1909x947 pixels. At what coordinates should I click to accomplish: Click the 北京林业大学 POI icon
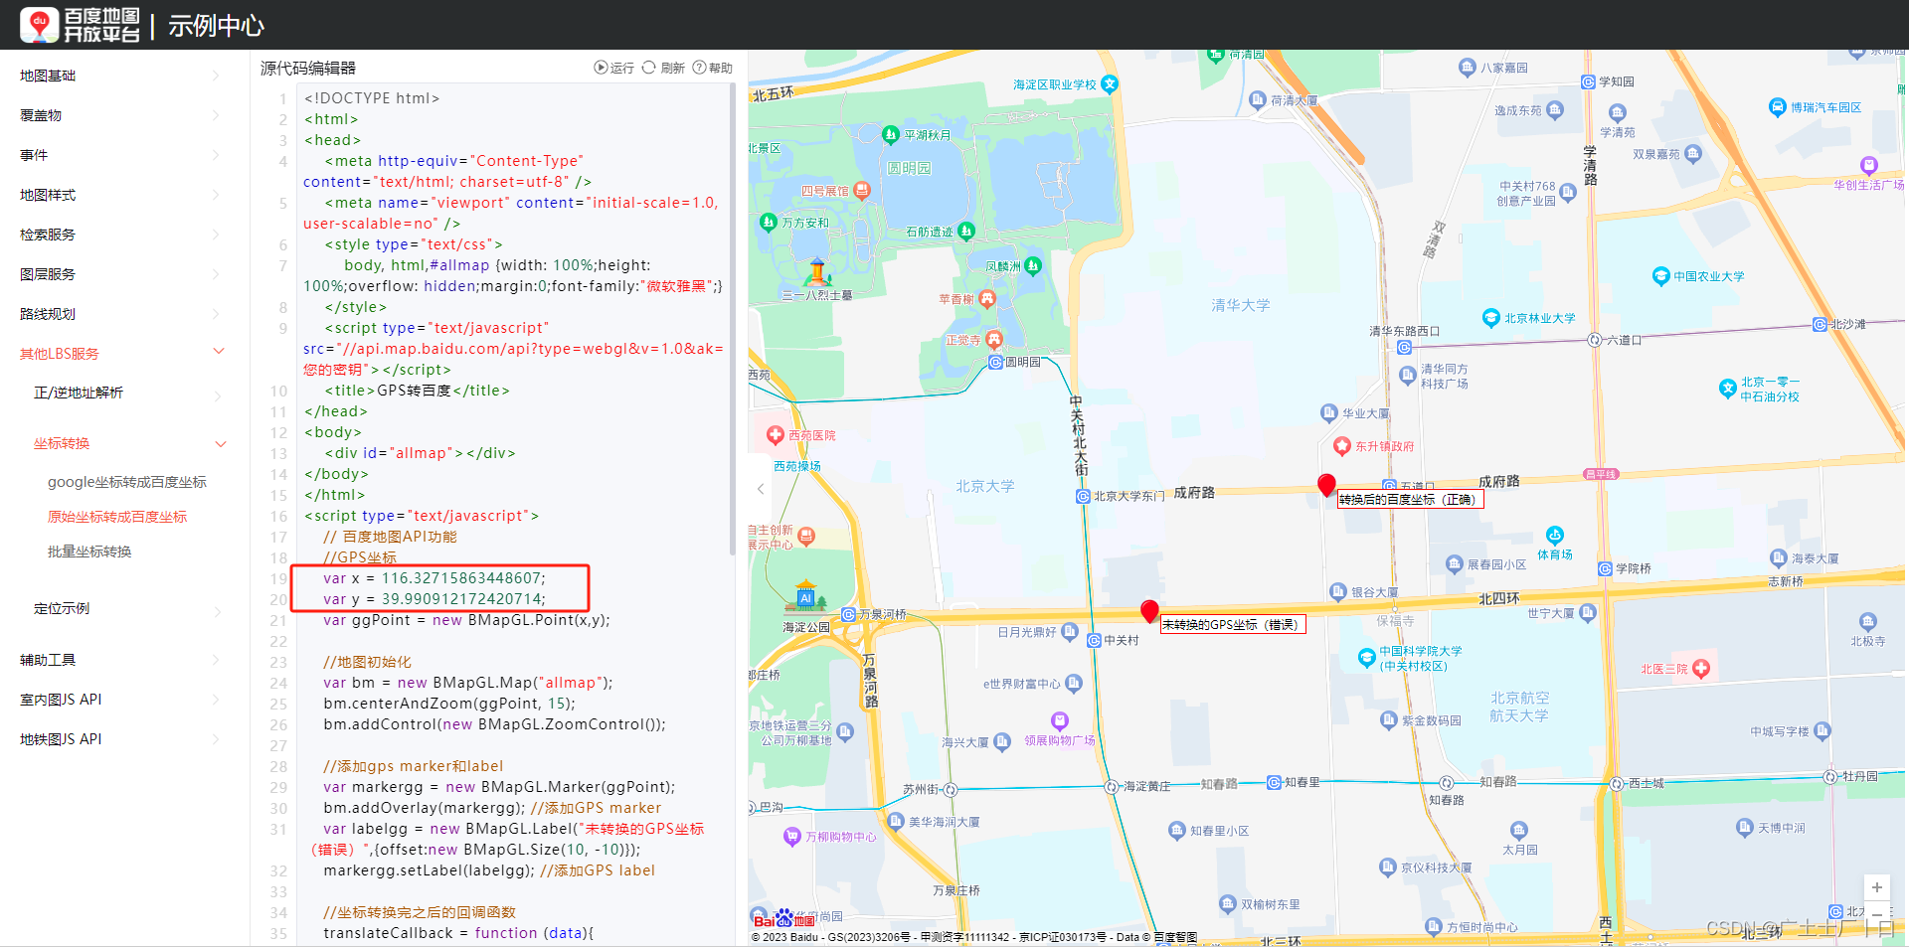click(1490, 318)
